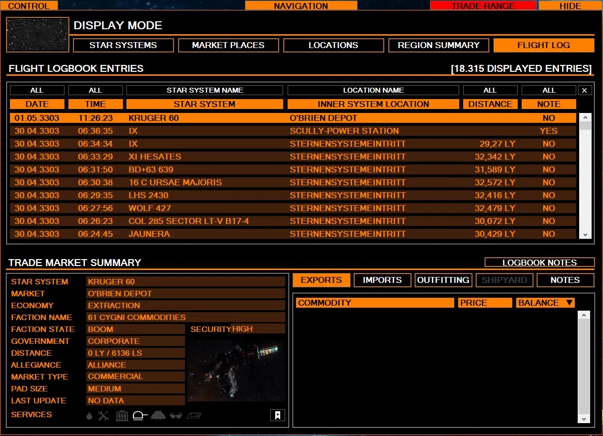The width and height of the screenshot is (603, 436).
Task: Open the Control tab
Action: pos(29,5)
